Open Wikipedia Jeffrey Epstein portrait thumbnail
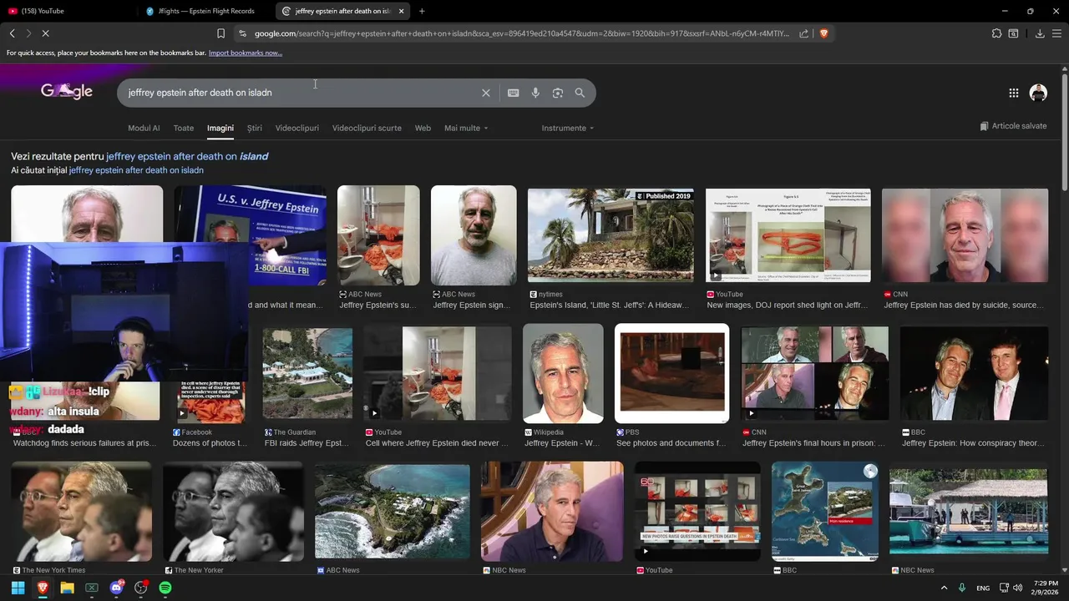The image size is (1069, 601). tap(563, 373)
